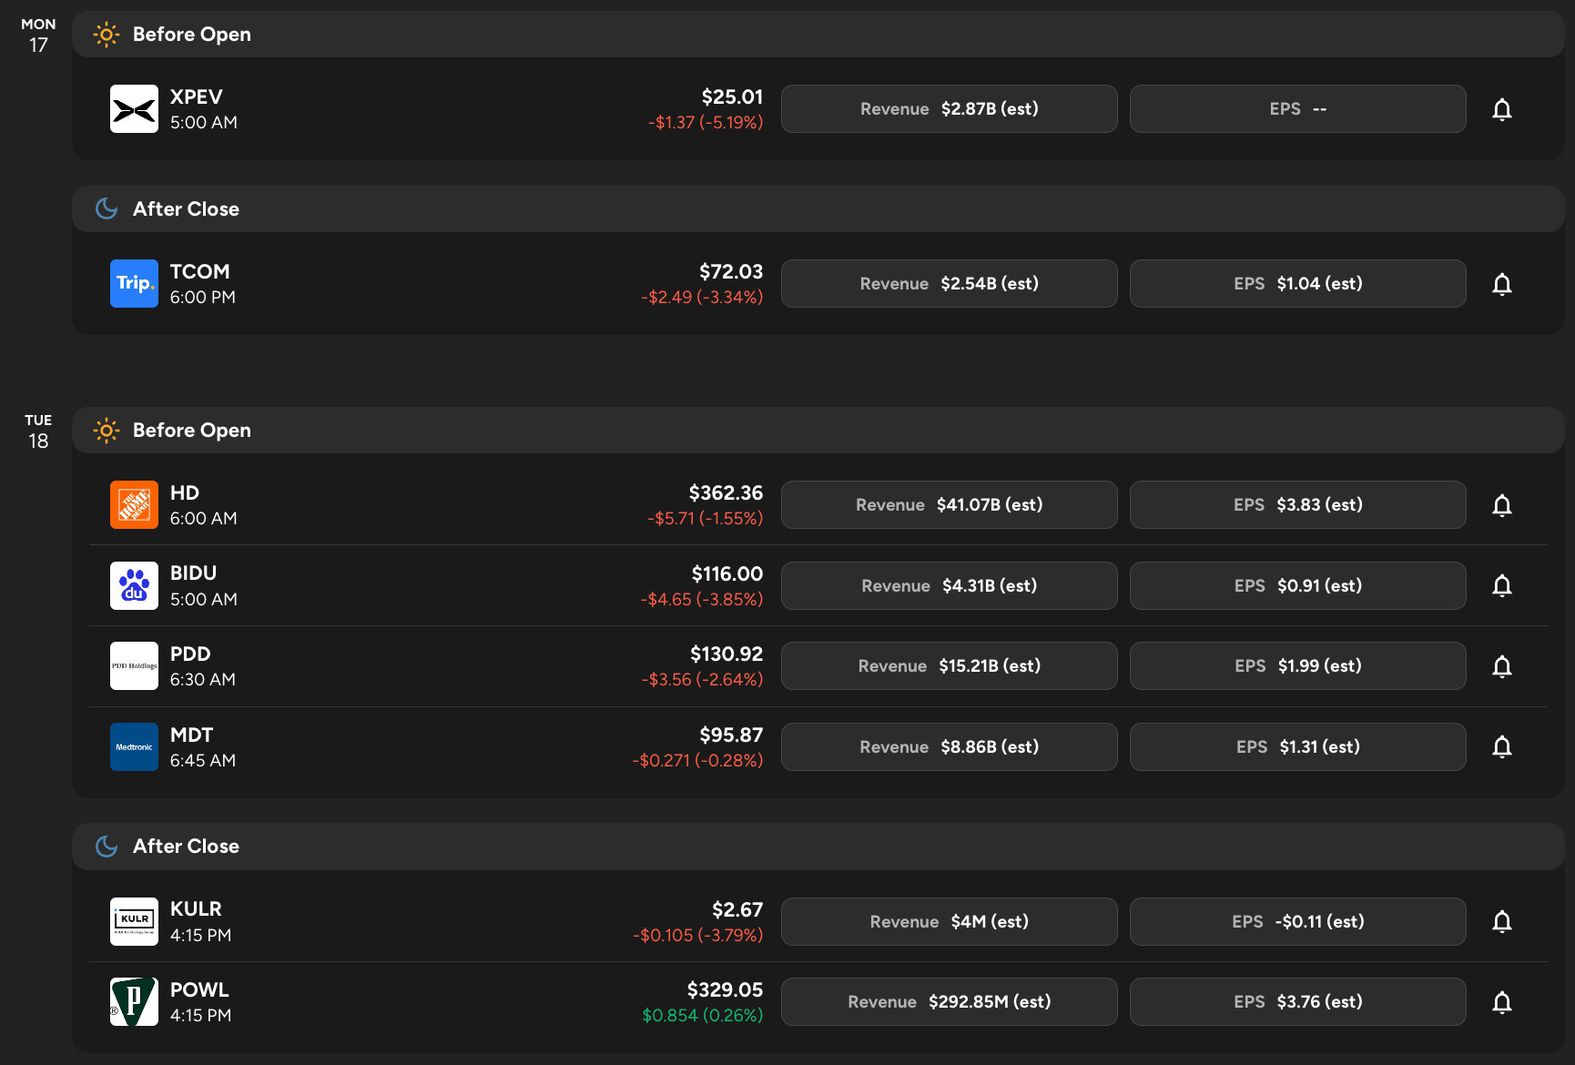Set earnings alert bell for KULR
The width and height of the screenshot is (1575, 1065).
click(1502, 922)
